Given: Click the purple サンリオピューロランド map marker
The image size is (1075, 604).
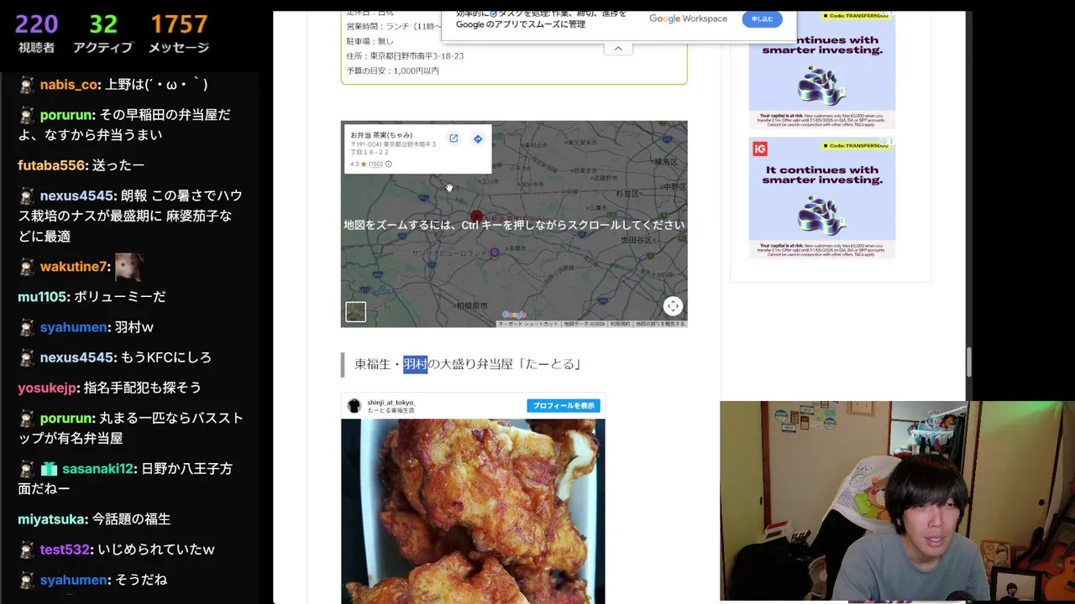Looking at the screenshot, I should point(495,253).
